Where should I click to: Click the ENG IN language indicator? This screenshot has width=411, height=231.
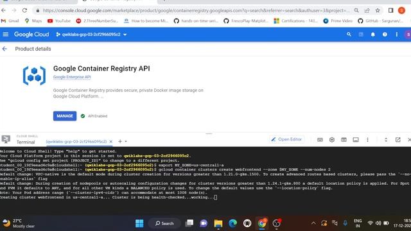tap(358, 223)
